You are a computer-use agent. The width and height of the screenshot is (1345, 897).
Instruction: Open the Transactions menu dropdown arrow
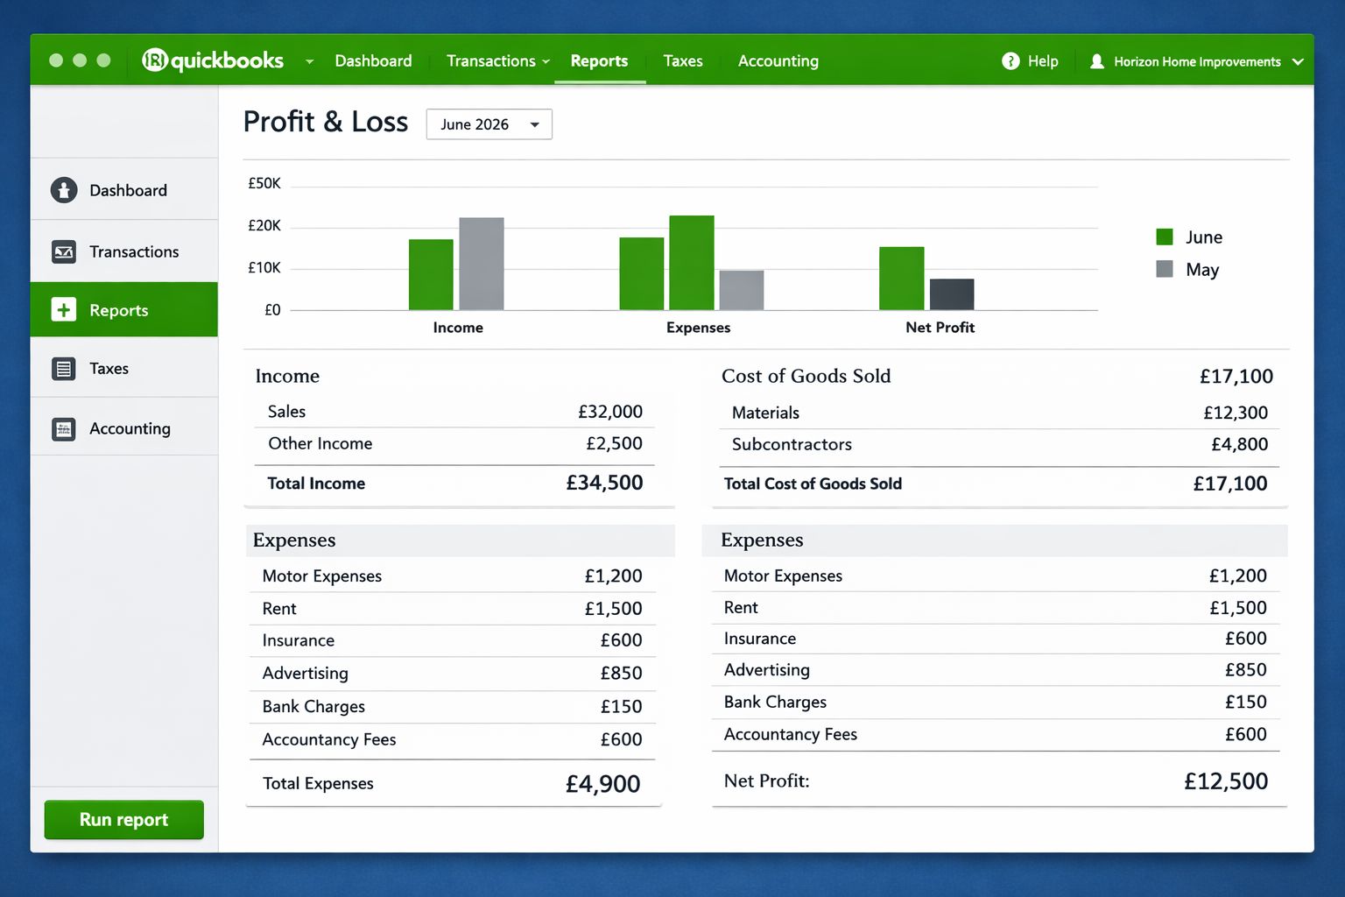tap(546, 61)
